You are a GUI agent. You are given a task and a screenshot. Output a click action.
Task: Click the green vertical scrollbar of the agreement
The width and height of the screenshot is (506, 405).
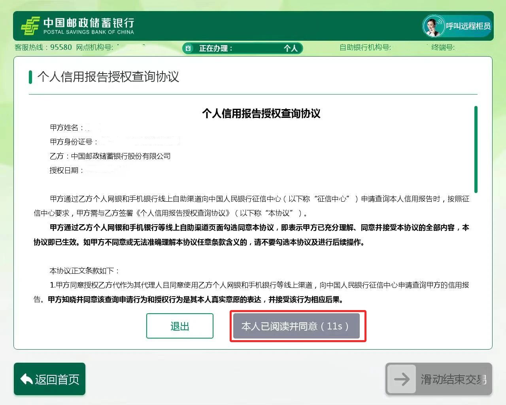click(x=476, y=150)
